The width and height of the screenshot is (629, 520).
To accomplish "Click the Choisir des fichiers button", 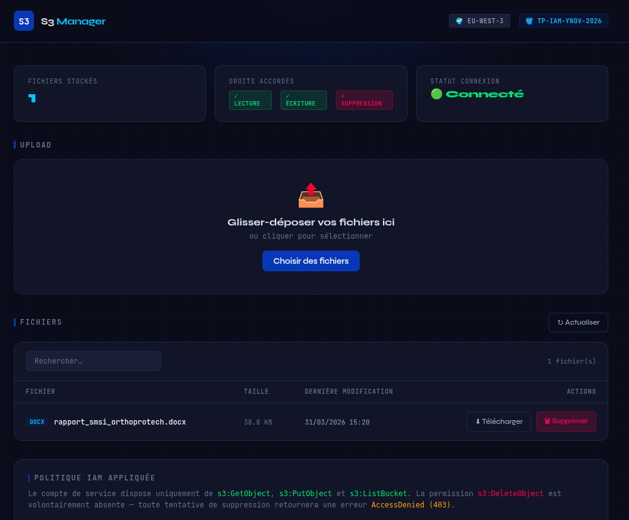I will [x=311, y=261].
